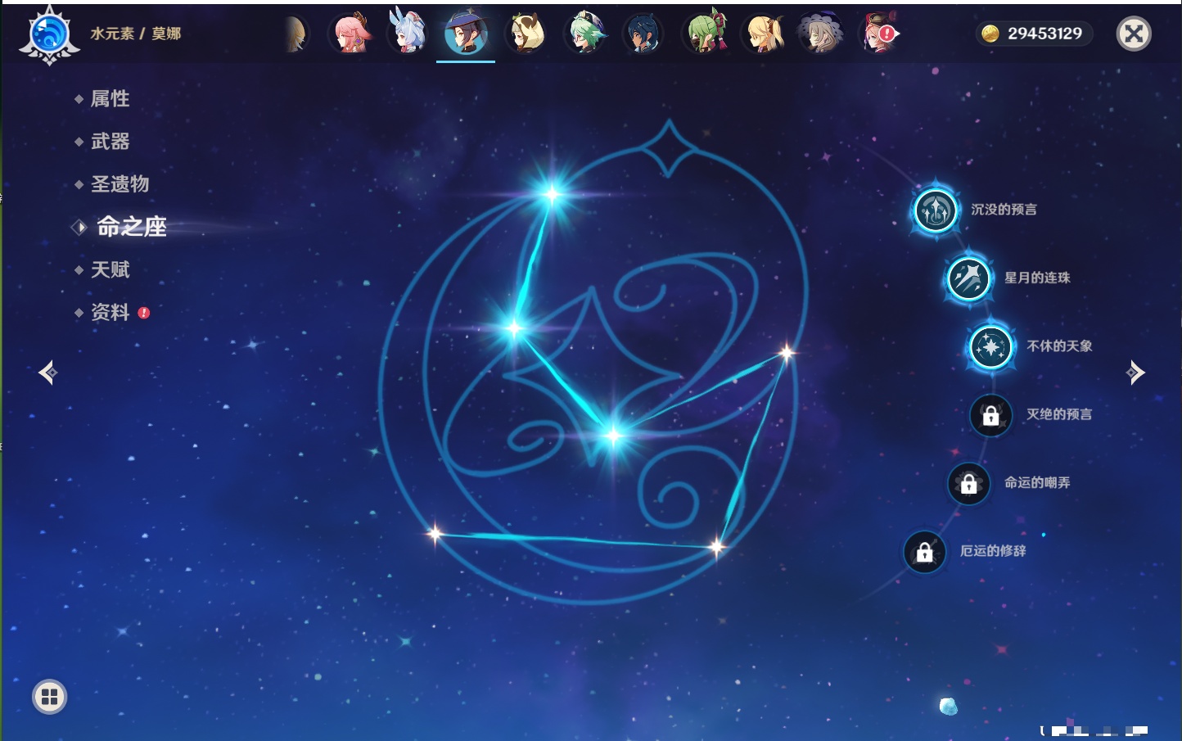View the locked 命运的嘲弄 constellation icon
1182x741 pixels.
[968, 483]
